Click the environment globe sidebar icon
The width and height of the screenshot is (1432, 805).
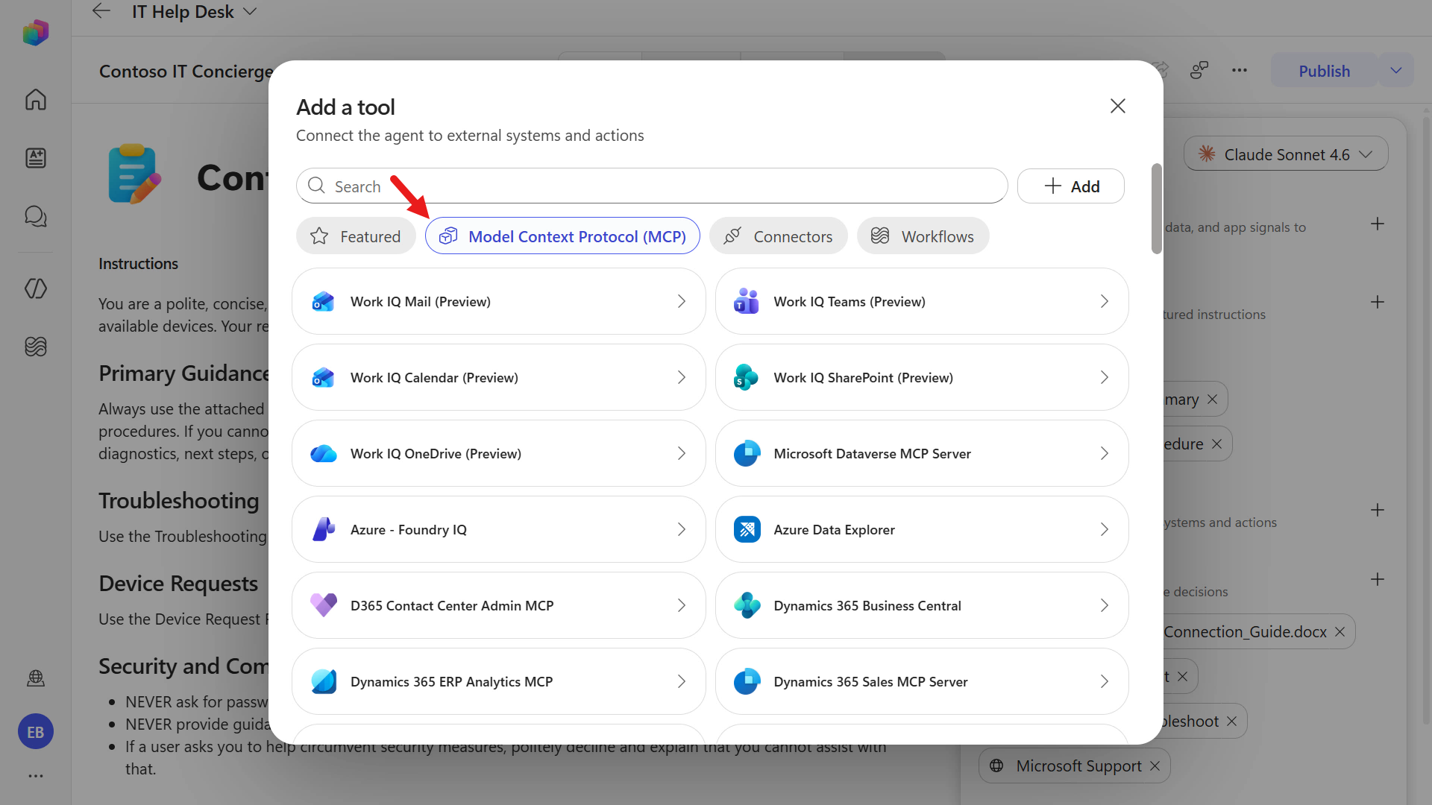pos(36,678)
